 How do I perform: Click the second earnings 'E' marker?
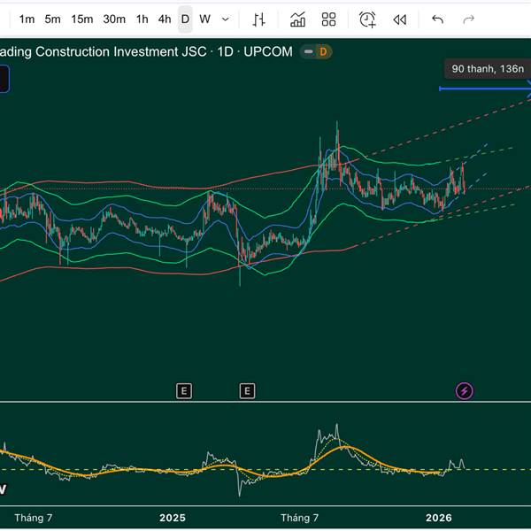[247, 390]
